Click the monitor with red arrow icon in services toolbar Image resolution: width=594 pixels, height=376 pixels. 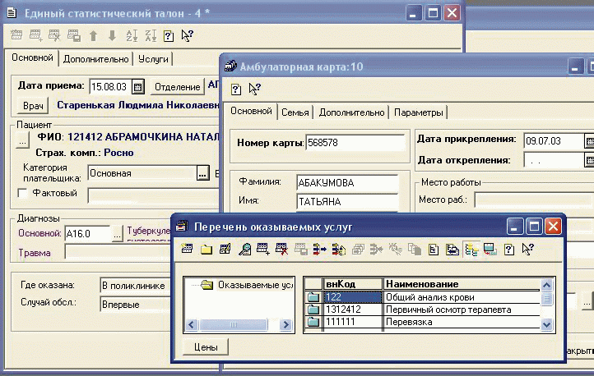pos(490,249)
